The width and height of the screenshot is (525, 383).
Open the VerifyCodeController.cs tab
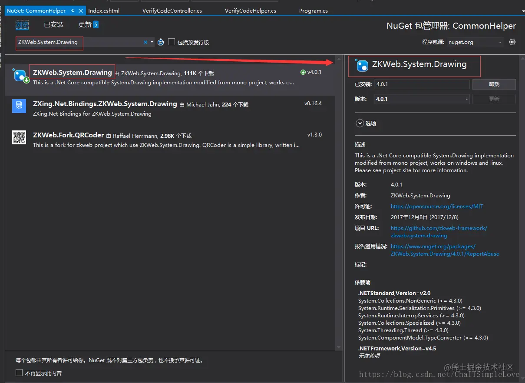click(172, 10)
